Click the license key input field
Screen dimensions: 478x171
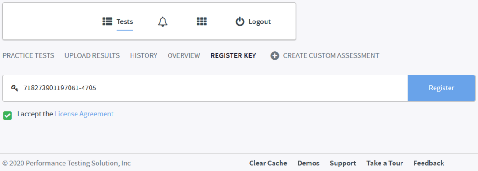point(205,88)
